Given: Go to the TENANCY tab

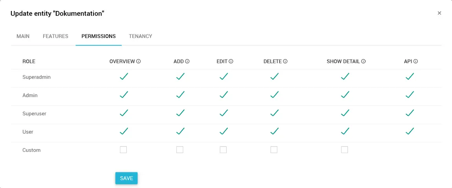Looking at the screenshot, I should tap(140, 36).
